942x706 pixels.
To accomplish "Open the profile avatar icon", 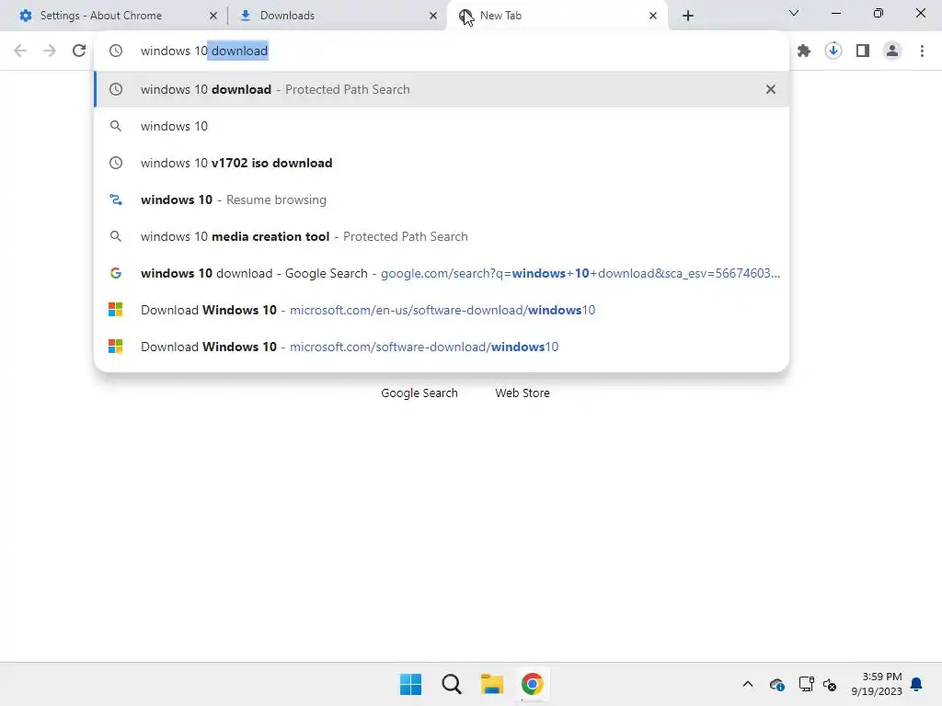I will (892, 51).
